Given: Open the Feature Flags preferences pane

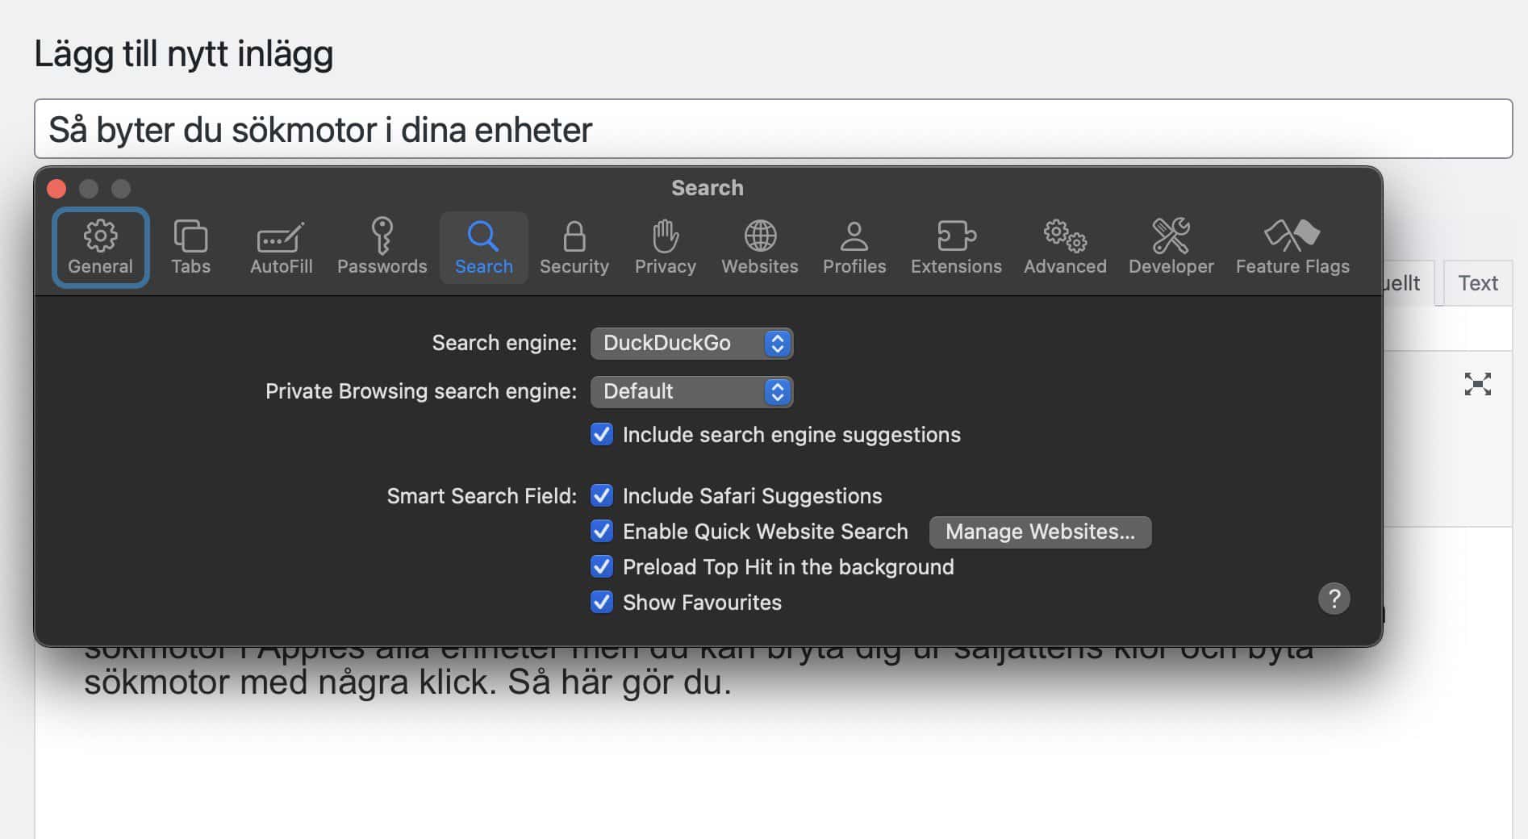Looking at the screenshot, I should (1292, 248).
